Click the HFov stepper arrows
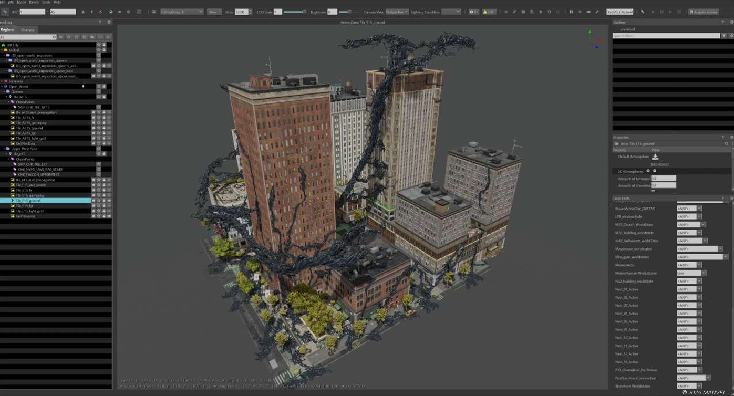 (x=250, y=12)
